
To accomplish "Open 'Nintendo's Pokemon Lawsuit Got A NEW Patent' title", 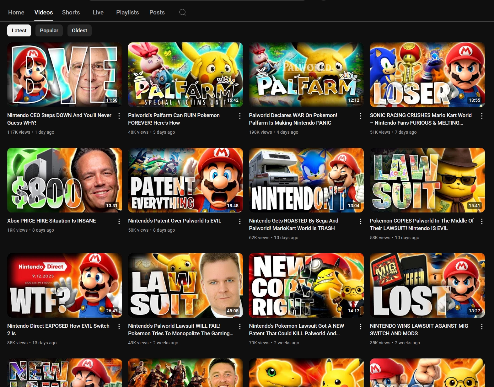I will (x=297, y=330).
